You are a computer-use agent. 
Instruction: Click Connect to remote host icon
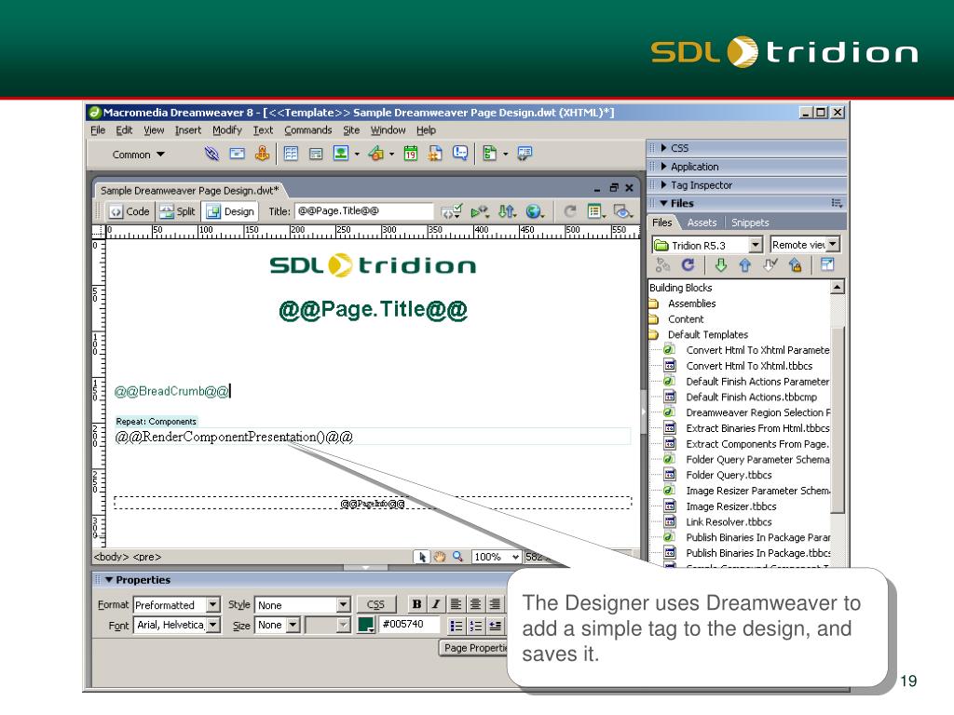coord(662,265)
